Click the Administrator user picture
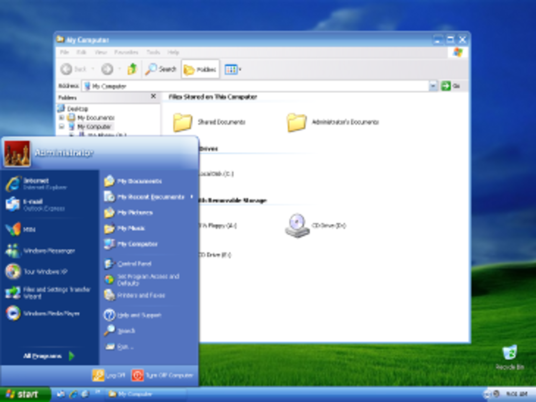The width and height of the screenshot is (536, 402). (17, 154)
